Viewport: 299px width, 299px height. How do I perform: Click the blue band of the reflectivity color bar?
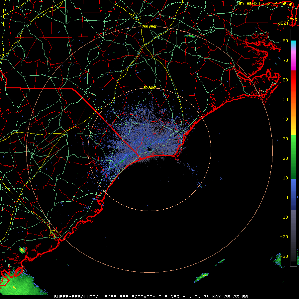293,194
